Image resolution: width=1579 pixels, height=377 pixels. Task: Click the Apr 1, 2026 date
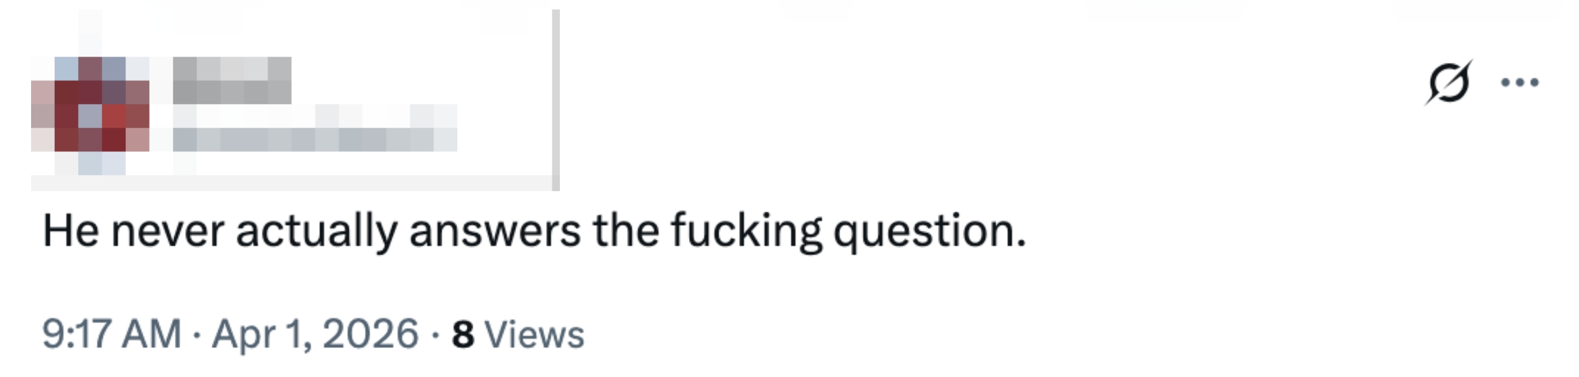[315, 334]
